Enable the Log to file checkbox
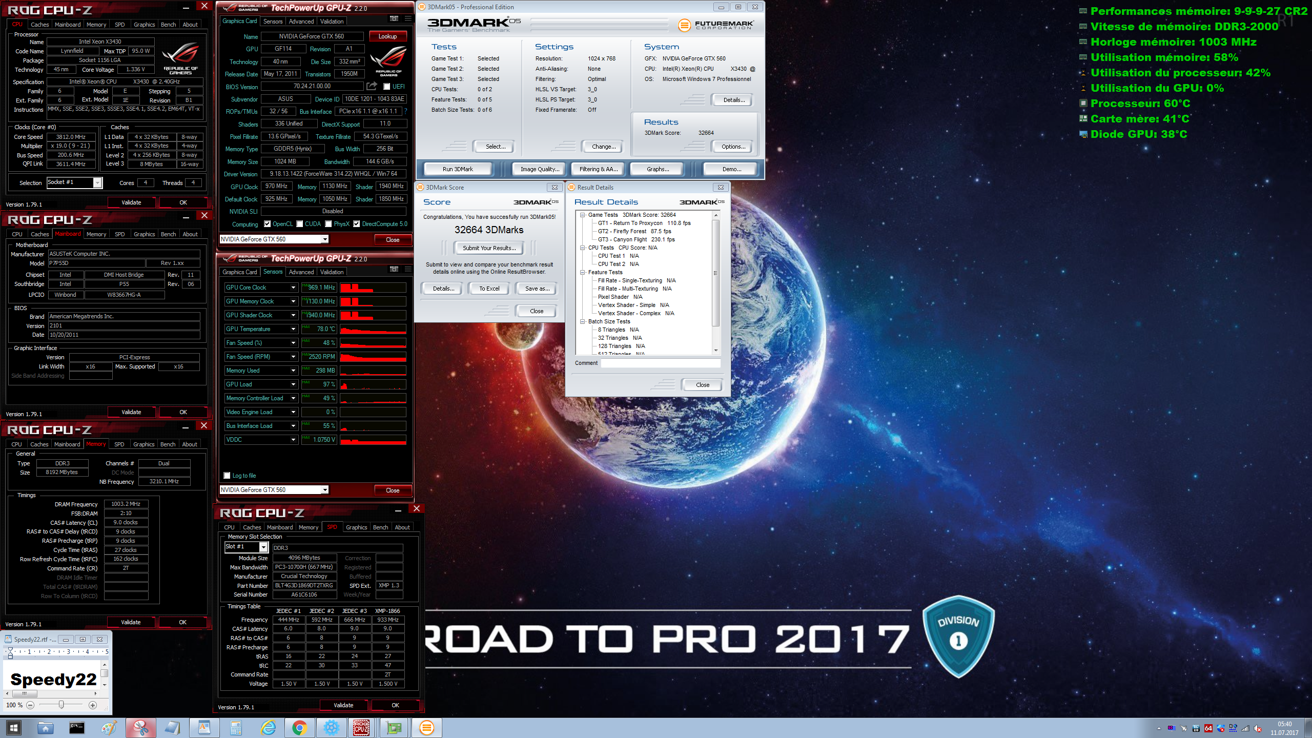 (x=227, y=476)
